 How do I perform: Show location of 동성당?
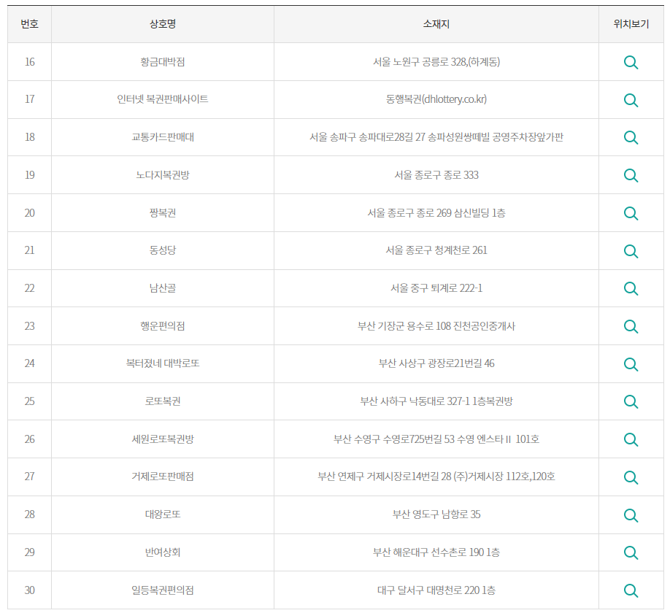point(631,251)
